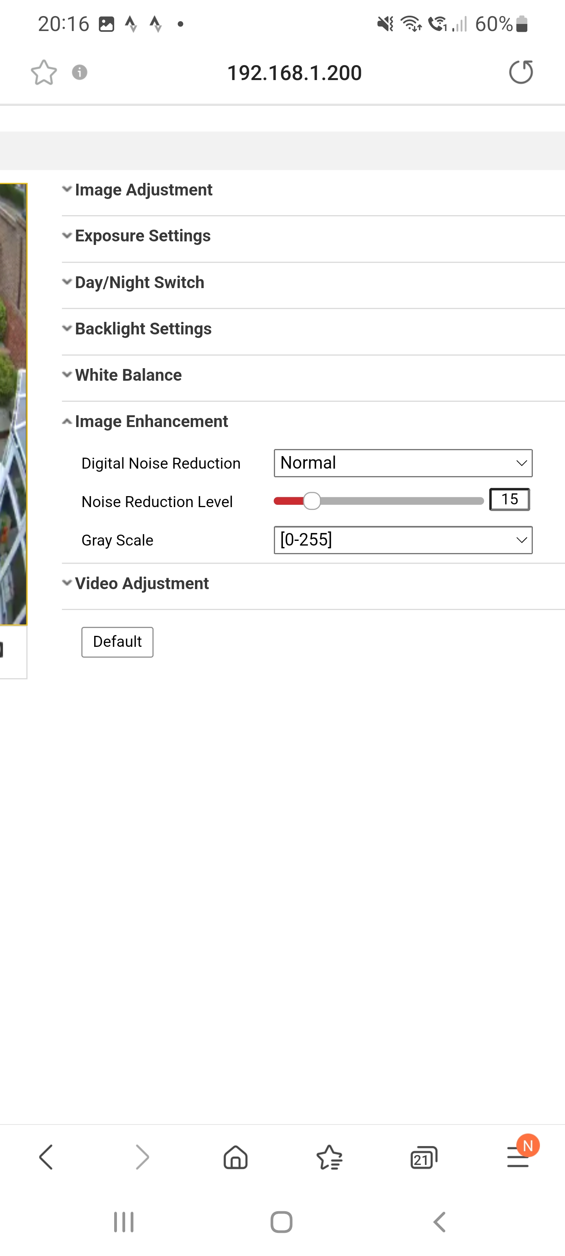Reload the page with the refresh icon
The height and width of the screenshot is (1256, 565).
coord(521,73)
